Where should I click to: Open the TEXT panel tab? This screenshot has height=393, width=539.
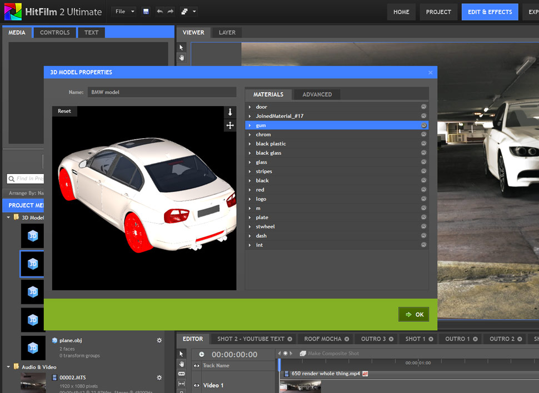92,32
